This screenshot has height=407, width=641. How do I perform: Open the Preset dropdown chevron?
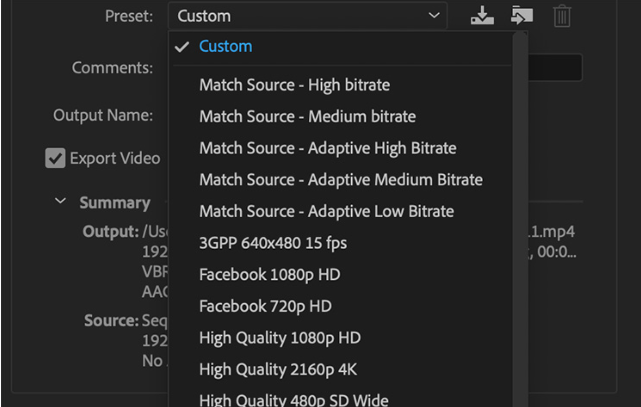434,16
